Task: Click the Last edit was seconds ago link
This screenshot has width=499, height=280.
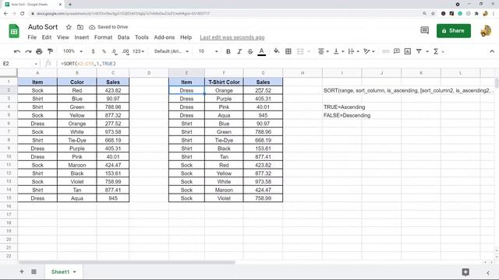Action: pyautogui.click(x=232, y=37)
